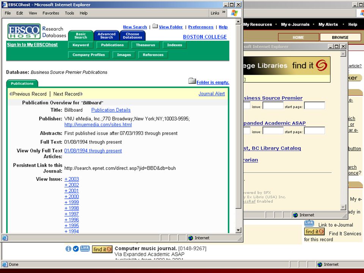Click the Business Source Premier issue field
This screenshot has height=273, width=364.
tap(273, 105)
